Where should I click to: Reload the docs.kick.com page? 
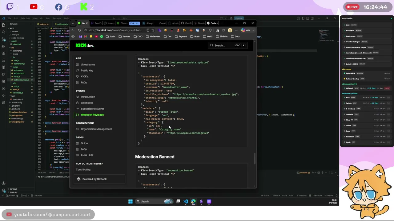[x=79, y=30]
